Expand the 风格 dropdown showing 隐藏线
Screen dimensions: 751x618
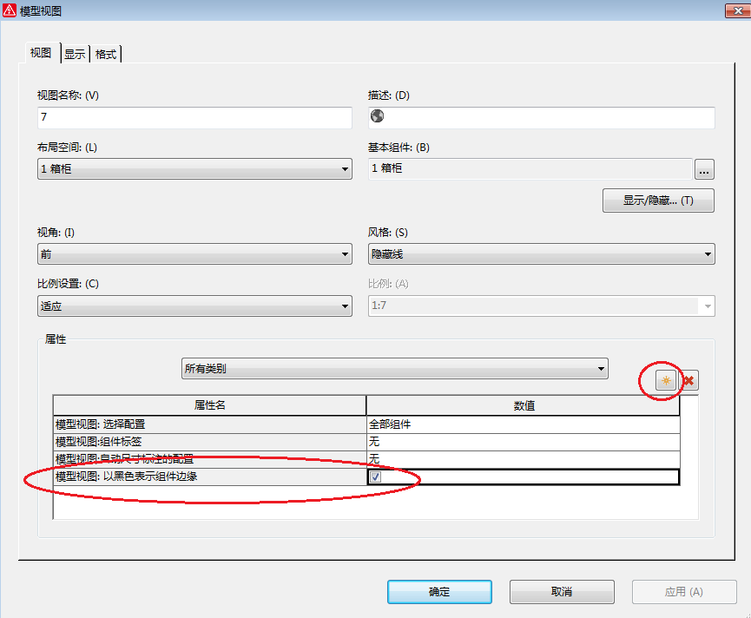[x=708, y=254]
